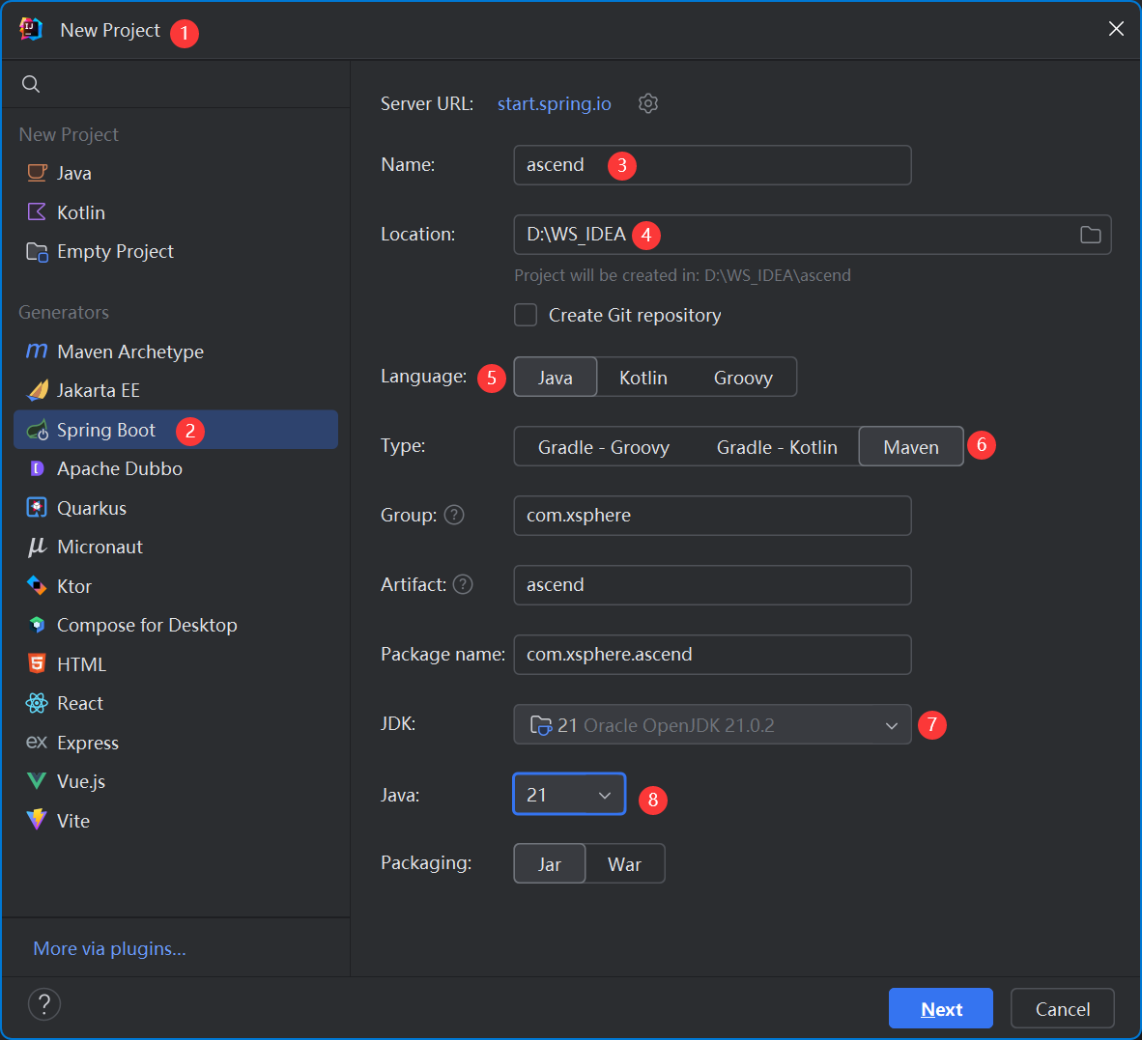Expand the Java version dropdown

point(569,795)
